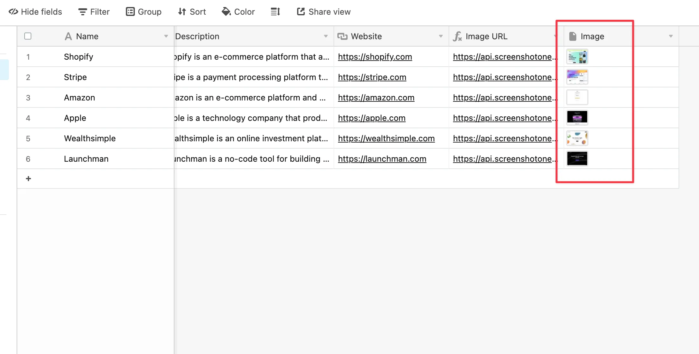Select the Hide fields icon
699x354 pixels.
pyautogui.click(x=13, y=12)
